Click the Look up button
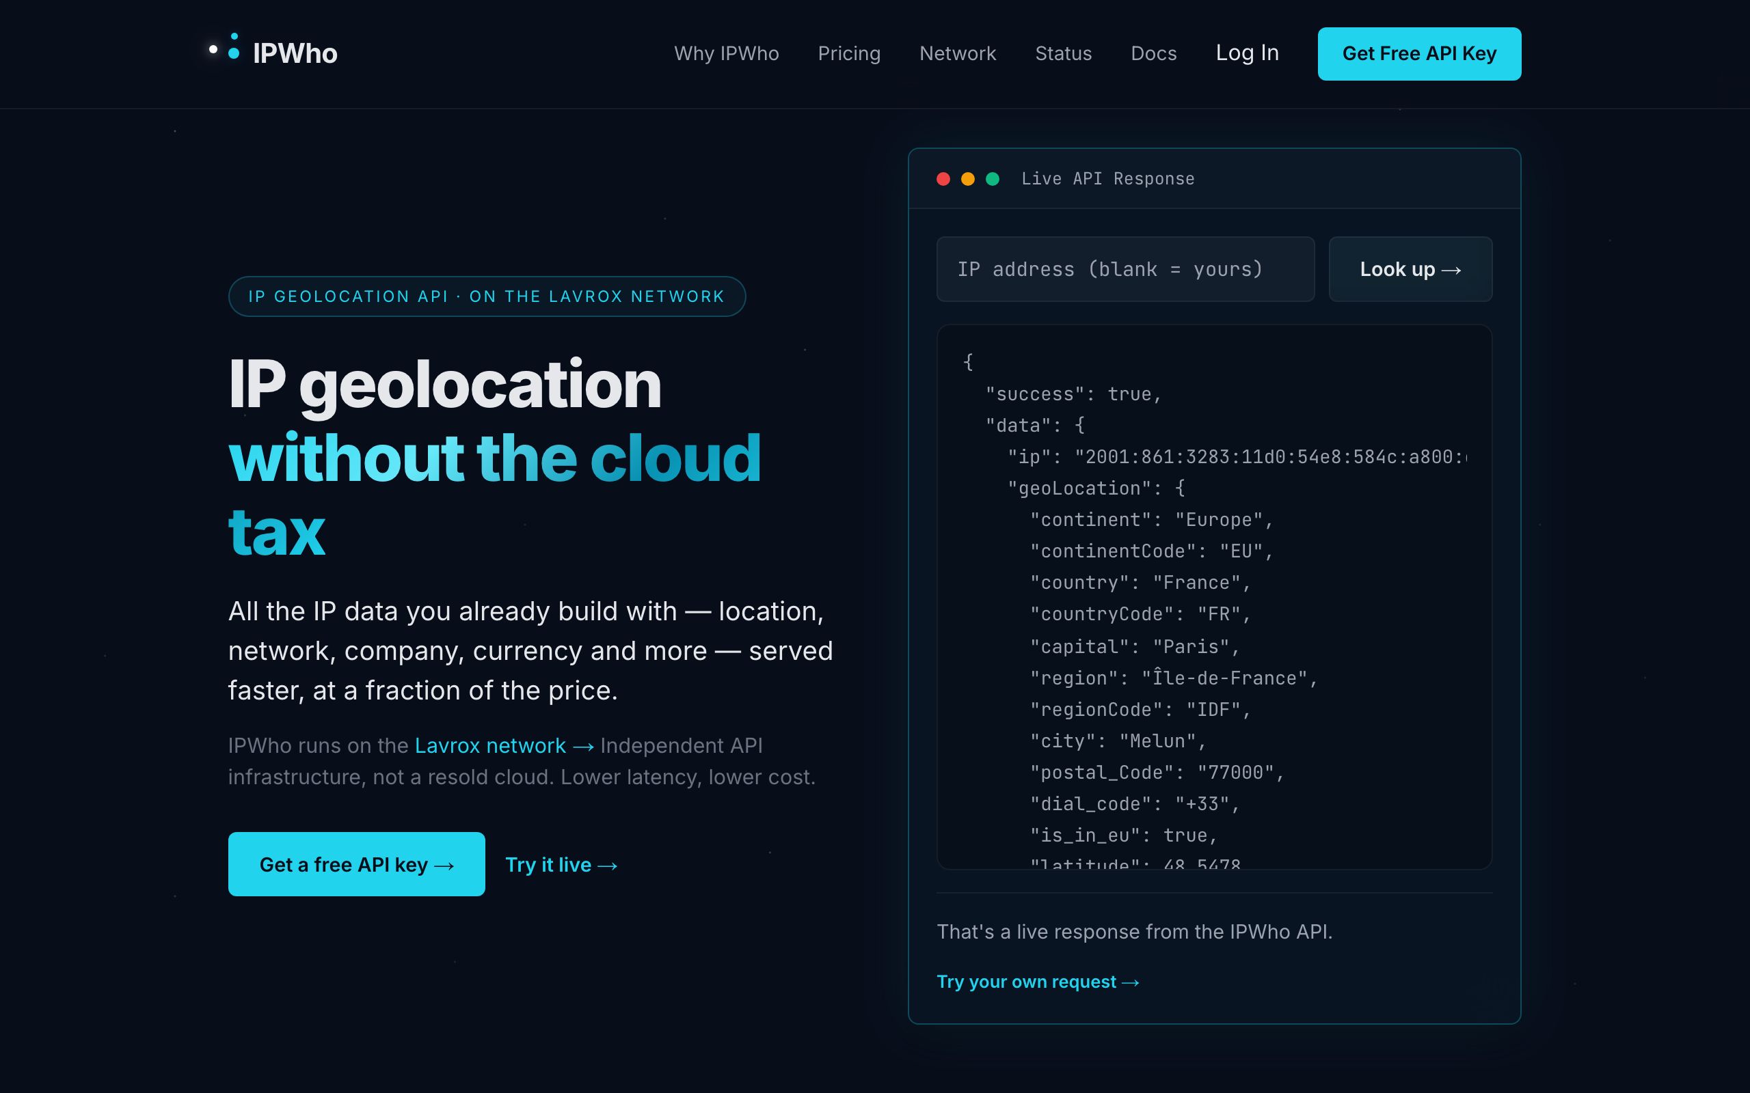This screenshot has width=1750, height=1093. point(1410,269)
